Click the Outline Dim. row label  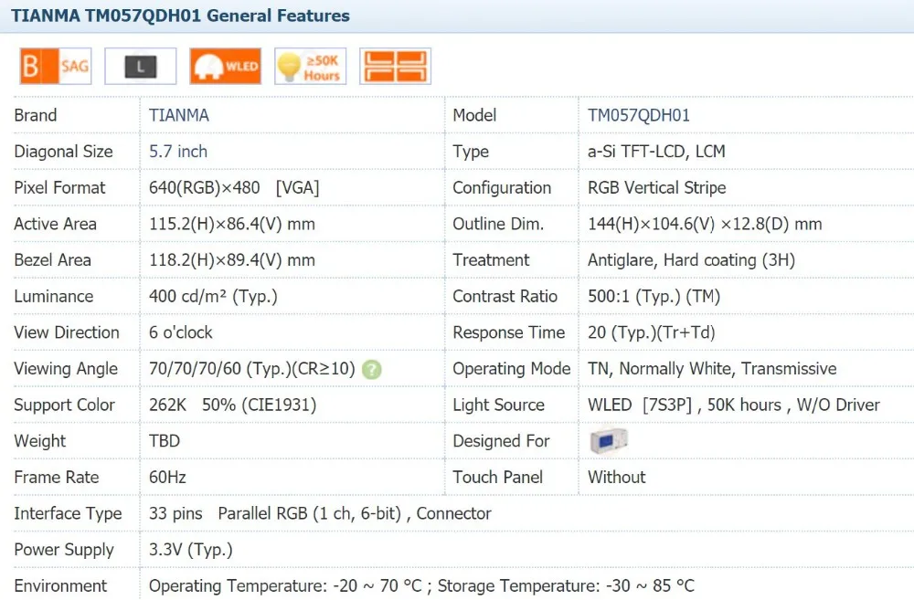tap(498, 224)
